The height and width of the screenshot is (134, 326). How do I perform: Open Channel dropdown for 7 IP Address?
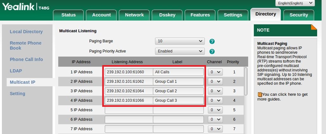[x=216, y=129]
